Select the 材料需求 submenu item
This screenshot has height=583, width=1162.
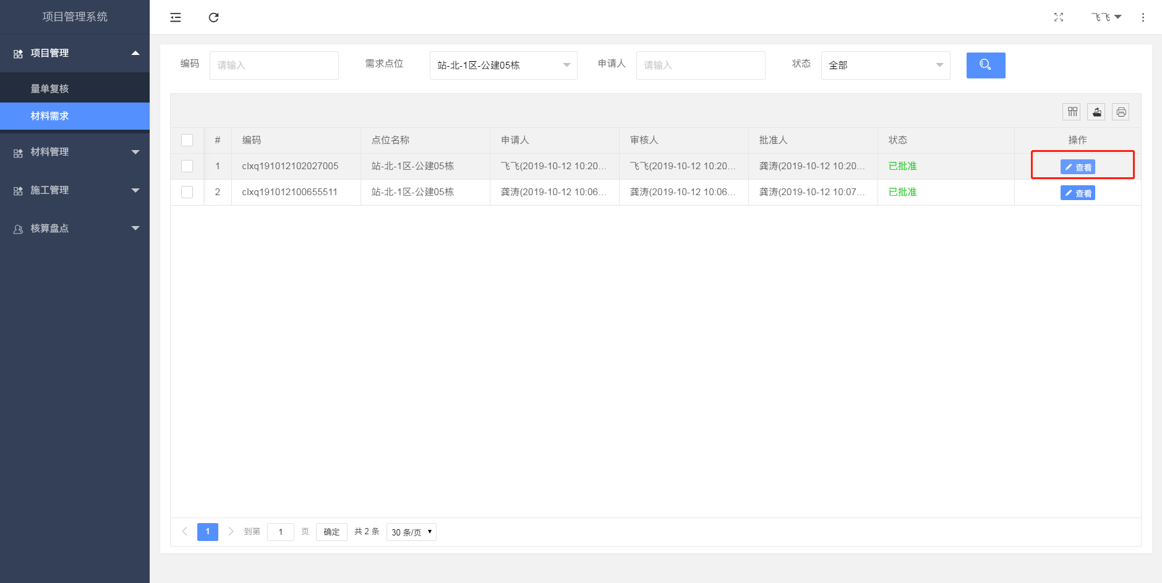pos(75,116)
